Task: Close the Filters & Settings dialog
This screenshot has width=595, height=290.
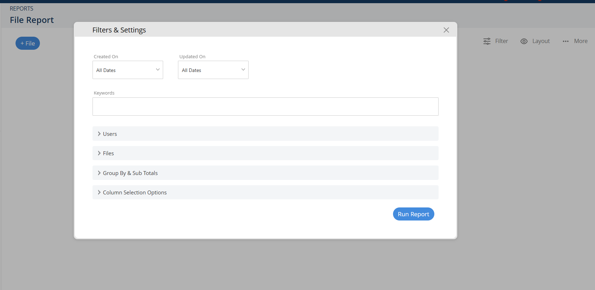Action: coord(446,30)
